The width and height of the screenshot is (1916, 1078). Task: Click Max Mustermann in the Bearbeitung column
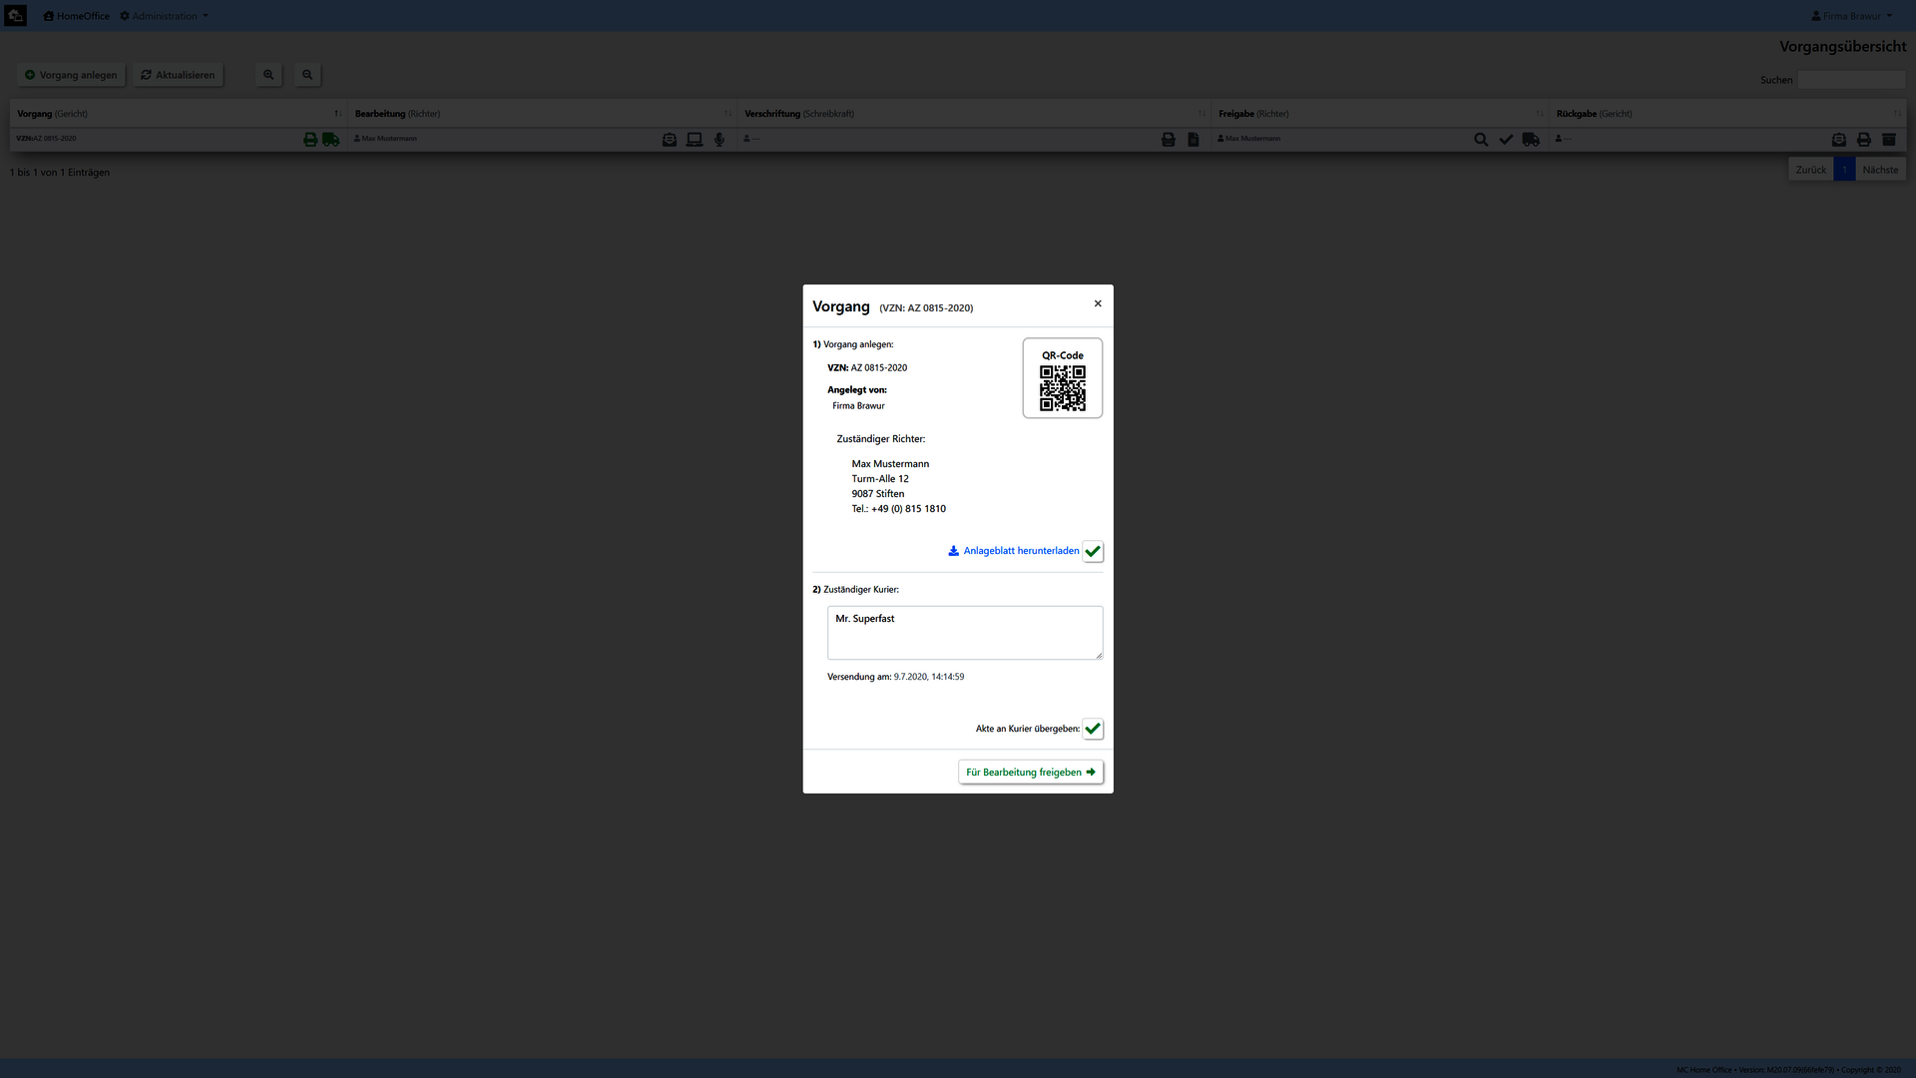coord(389,139)
